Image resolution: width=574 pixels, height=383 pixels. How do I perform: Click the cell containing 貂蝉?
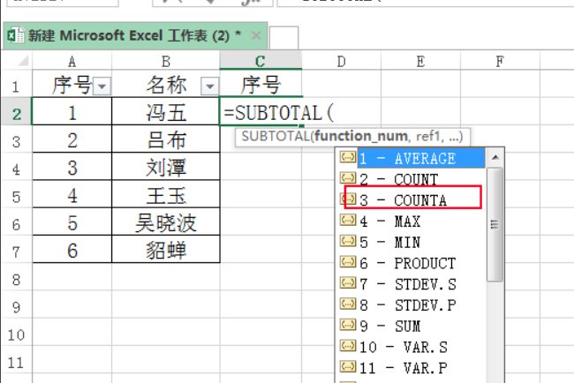point(165,249)
